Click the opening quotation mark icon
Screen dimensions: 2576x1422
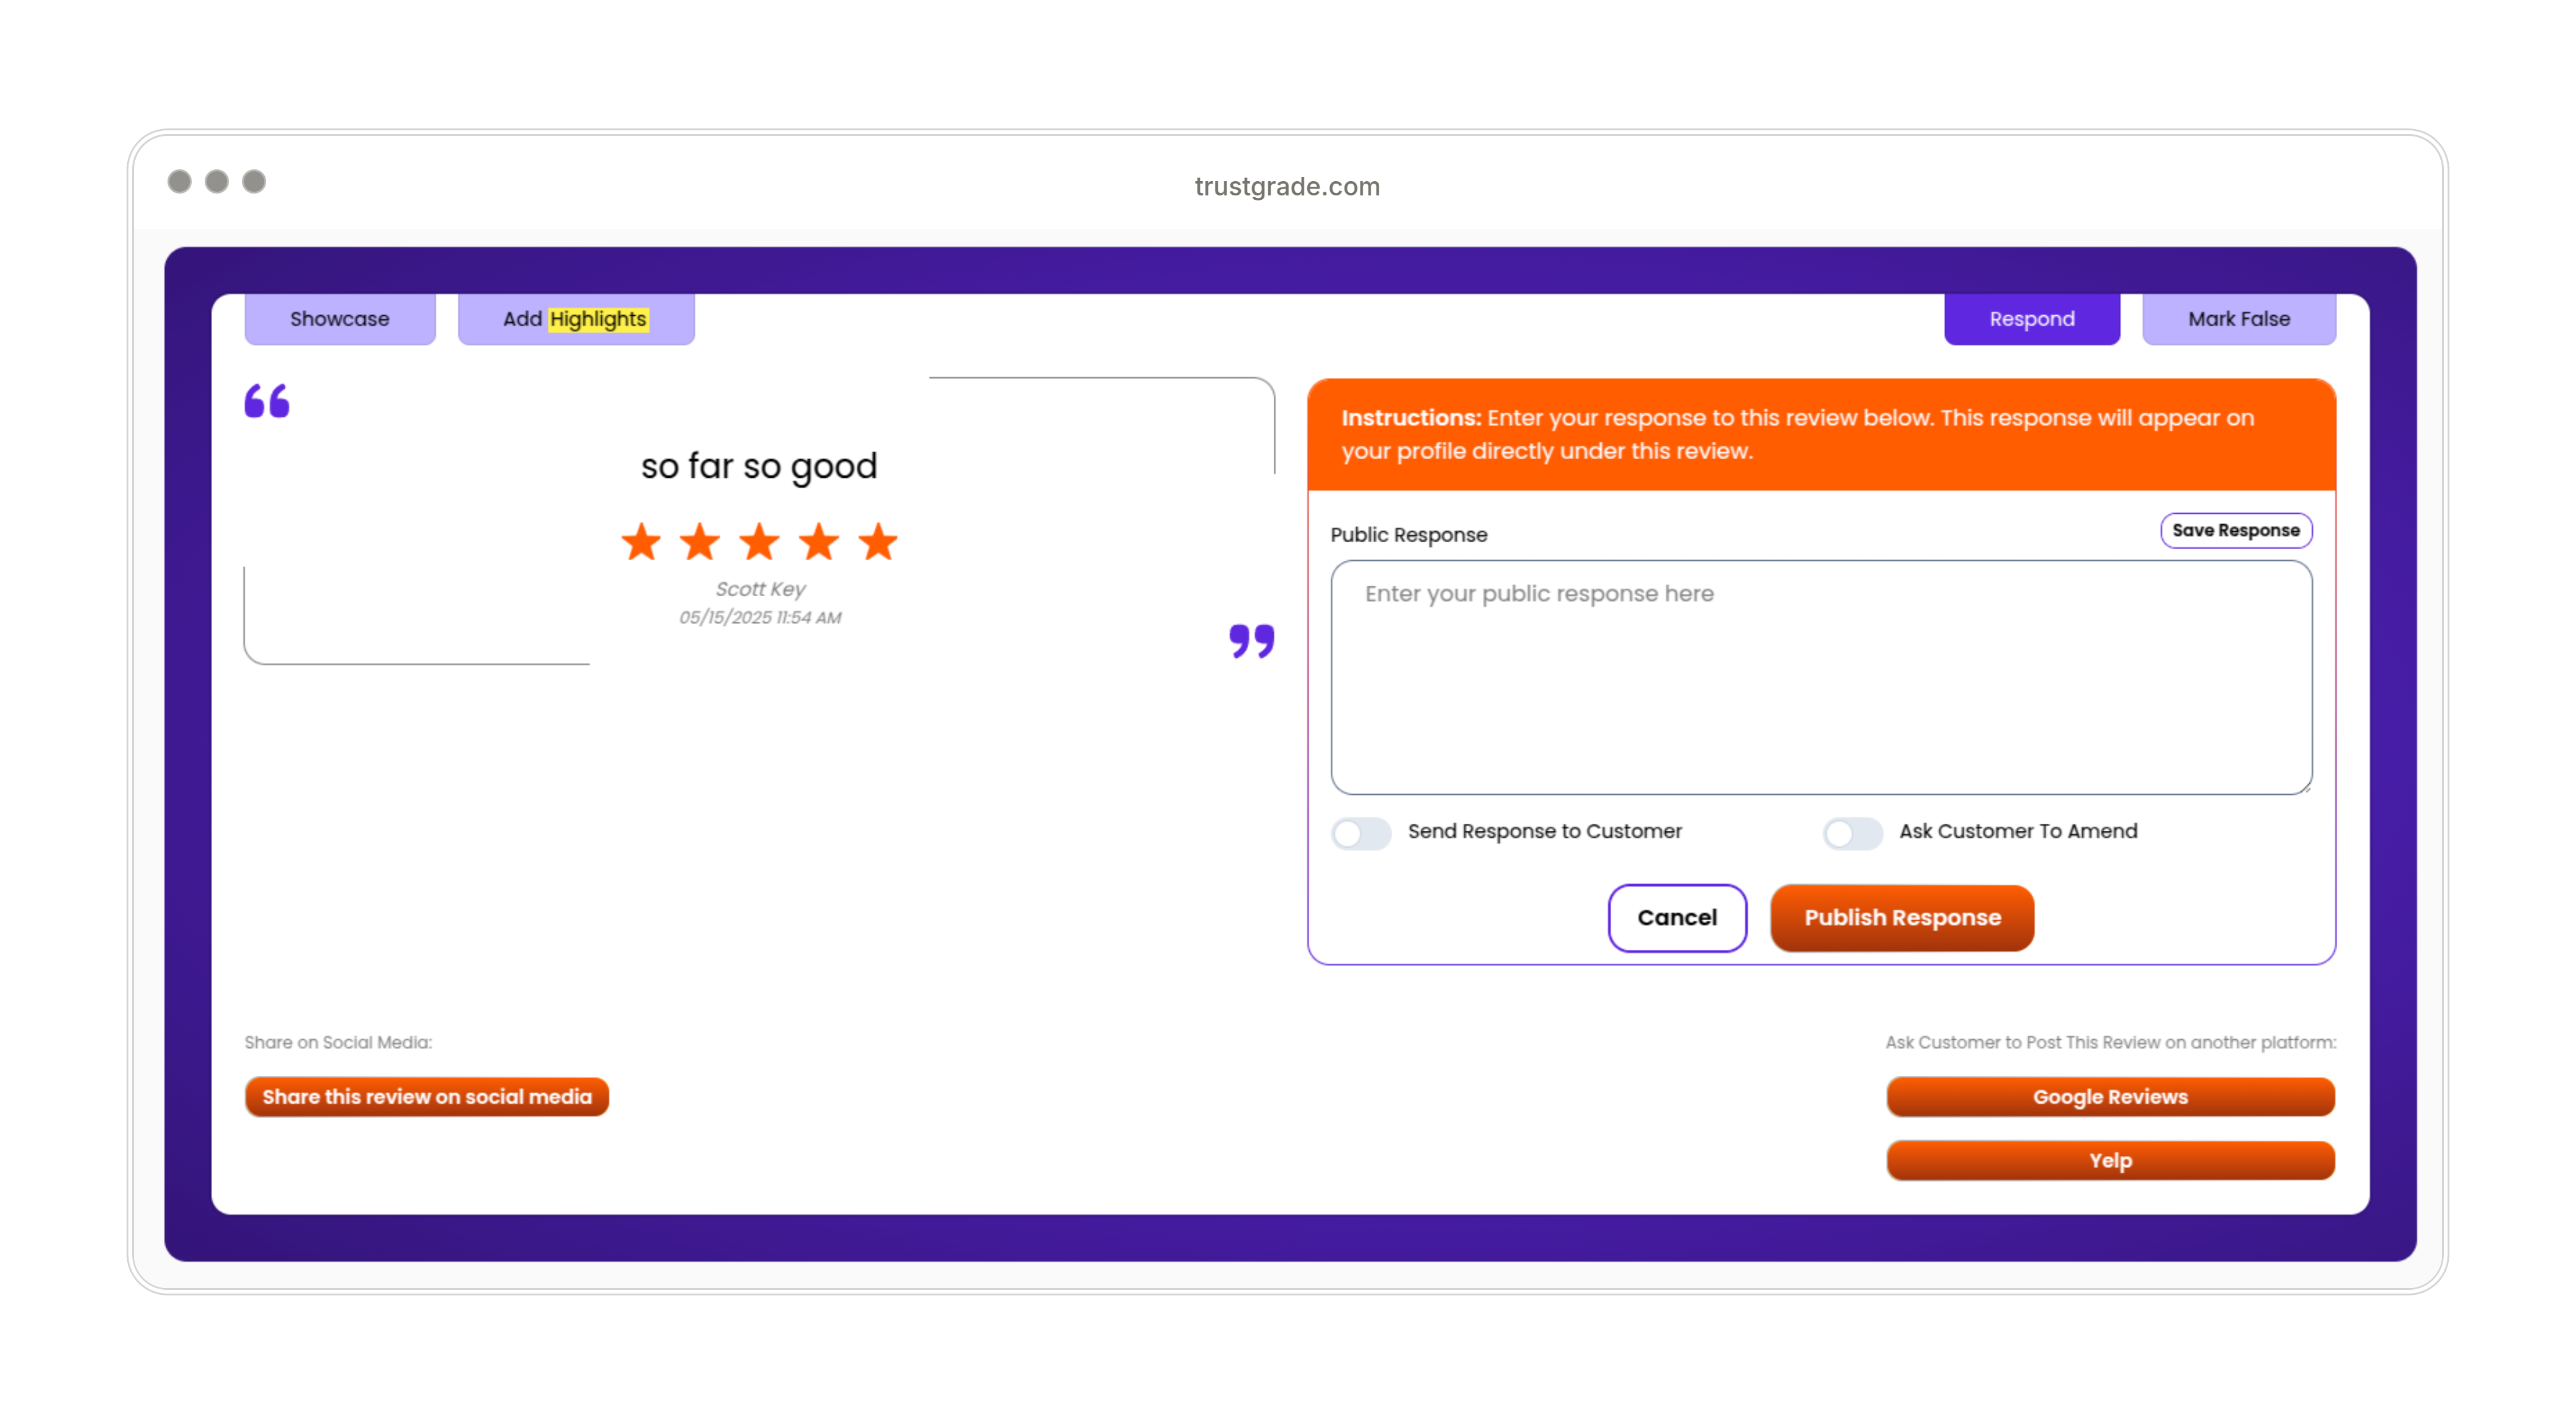[267, 401]
